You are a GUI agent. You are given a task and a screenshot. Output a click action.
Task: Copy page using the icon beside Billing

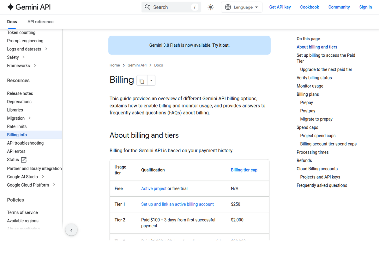pos(142,81)
